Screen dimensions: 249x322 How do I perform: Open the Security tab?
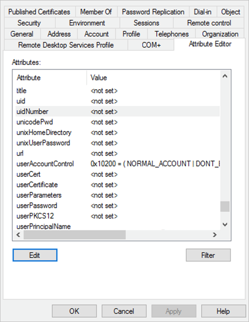coord(29,23)
